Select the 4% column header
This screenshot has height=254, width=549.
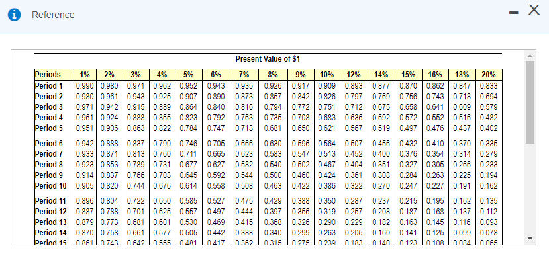tap(162, 75)
